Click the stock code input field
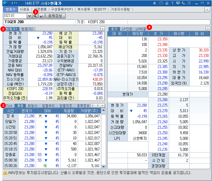Screen dimensions: 212x181 15,16
